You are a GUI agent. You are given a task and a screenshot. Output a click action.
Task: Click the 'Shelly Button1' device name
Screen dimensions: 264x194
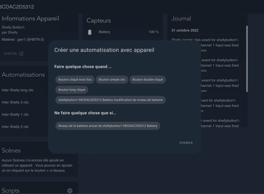[13, 27]
